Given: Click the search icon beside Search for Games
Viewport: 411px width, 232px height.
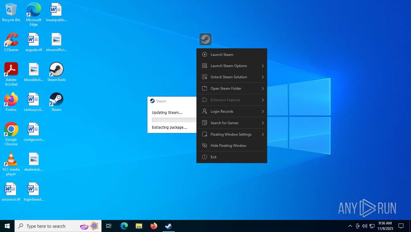Looking at the screenshot, I should (x=205, y=123).
